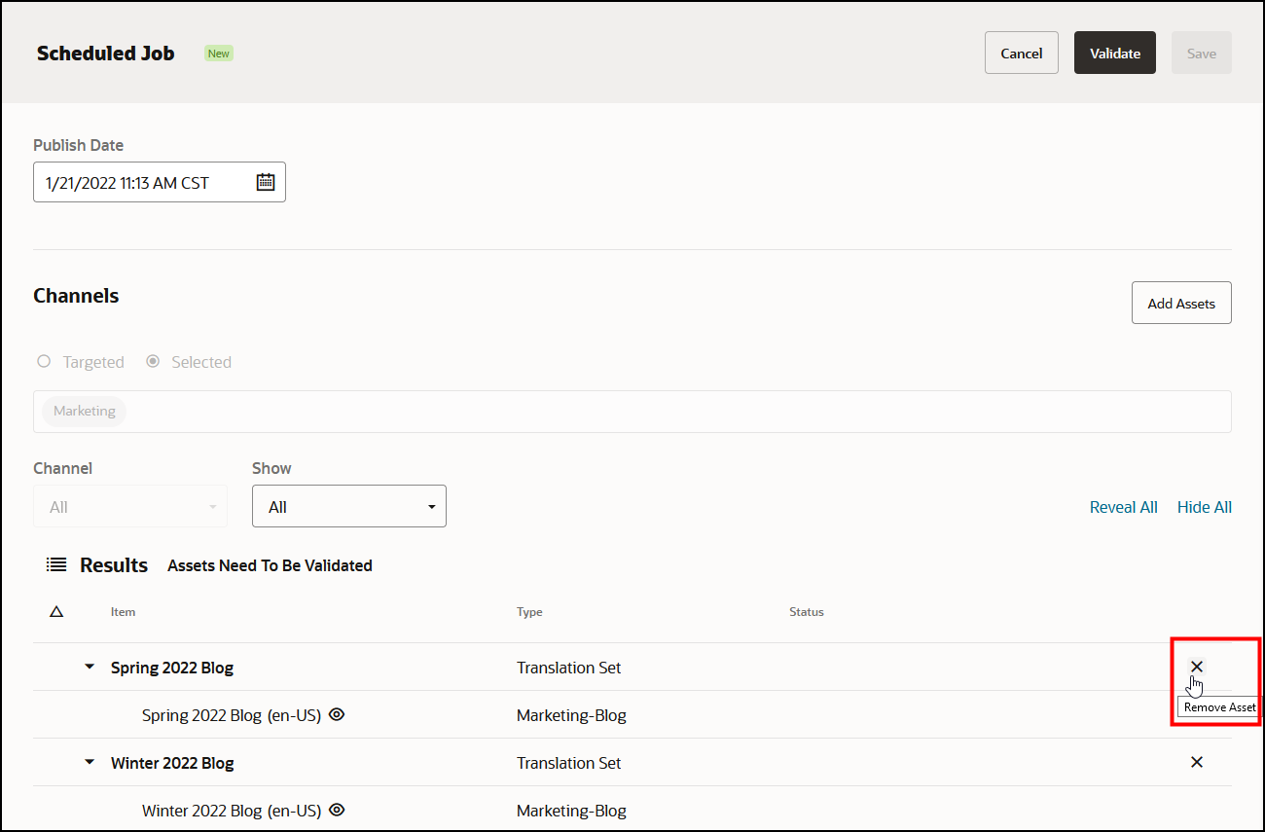Image resolution: width=1265 pixels, height=832 pixels.
Task: Select the Winter 2022 Blog (en-US) row text
Action: point(232,811)
